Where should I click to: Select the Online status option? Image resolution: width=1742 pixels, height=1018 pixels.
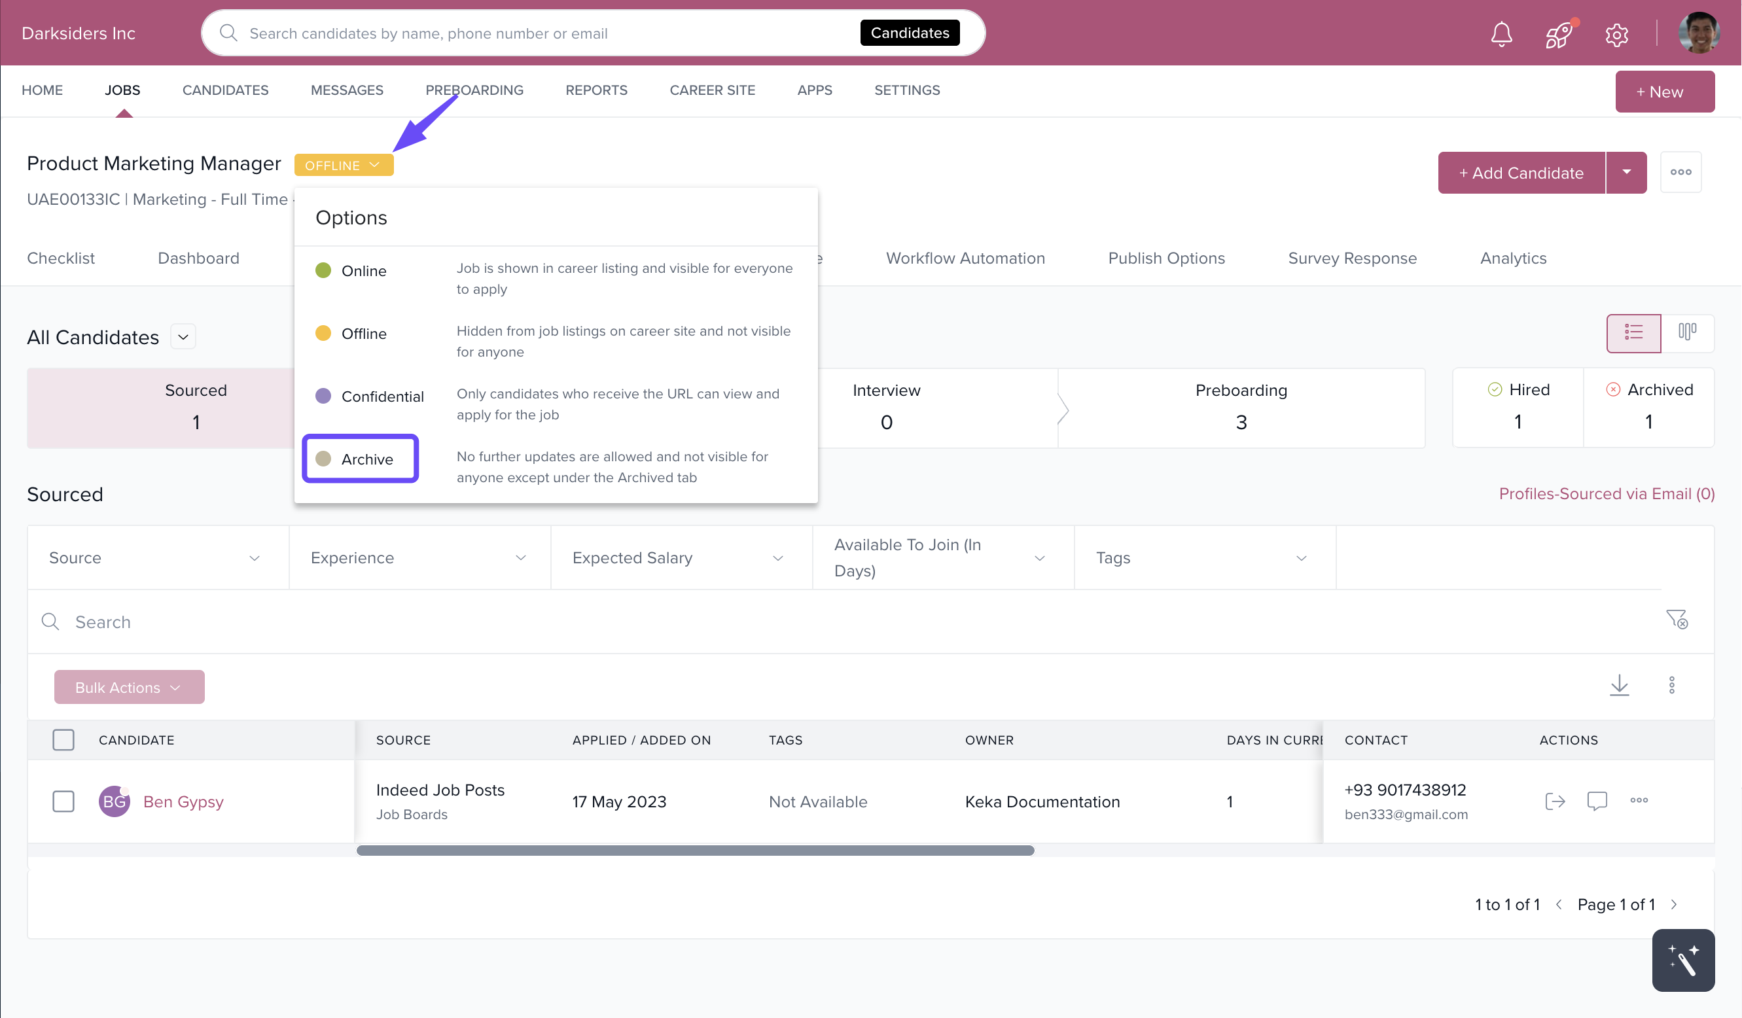pos(363,271)
